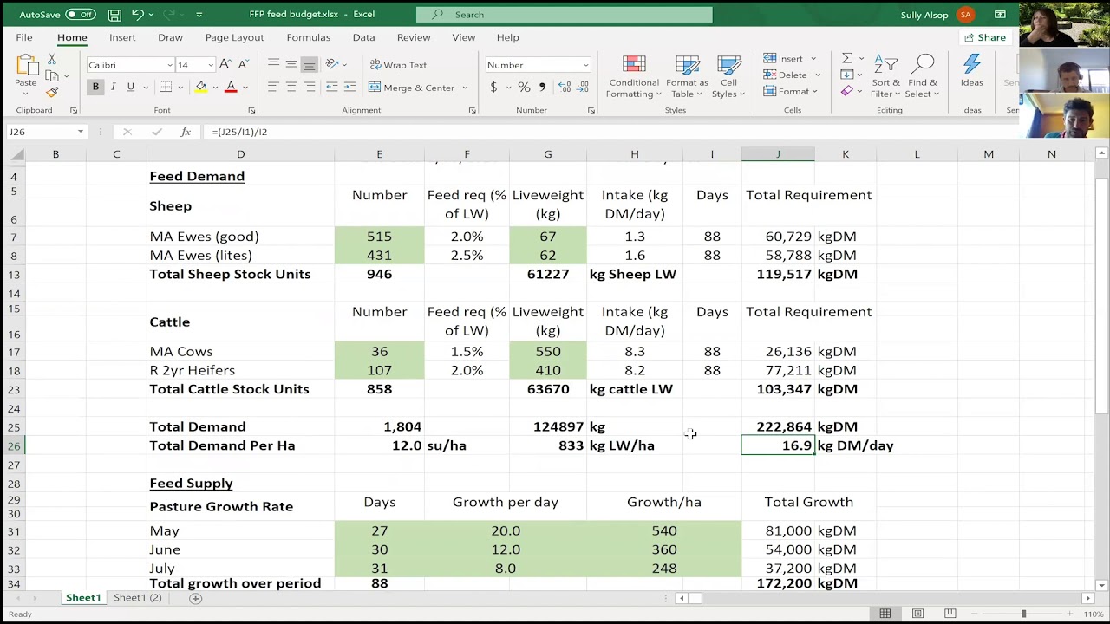The image size is (1110, 624).
Task: Click into the Search box in title bar
Action: click(565, 15)
